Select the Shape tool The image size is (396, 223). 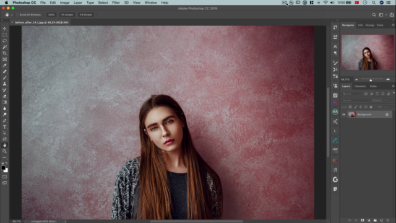(x=4, y=139)
